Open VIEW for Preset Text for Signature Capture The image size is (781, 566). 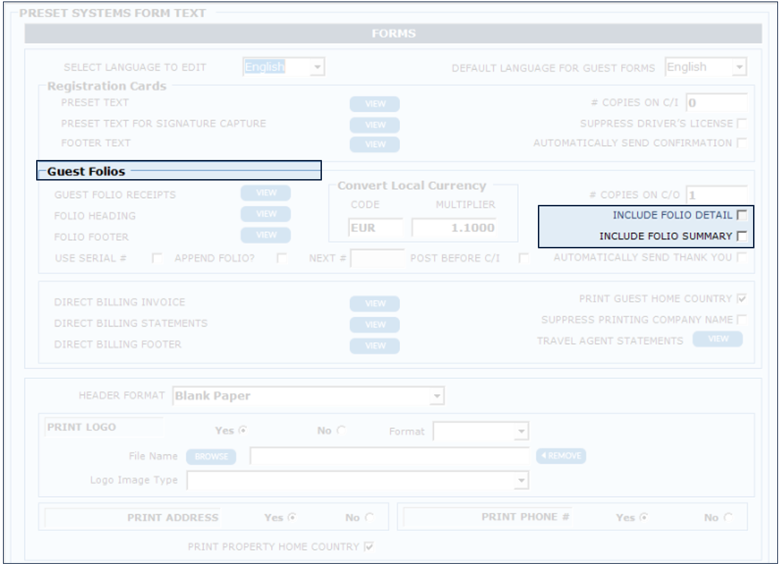click(x=374, y=125)
